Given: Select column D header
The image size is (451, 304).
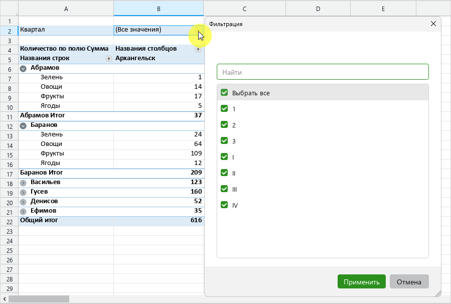Looking at the screenshot, I should [318, 9].
